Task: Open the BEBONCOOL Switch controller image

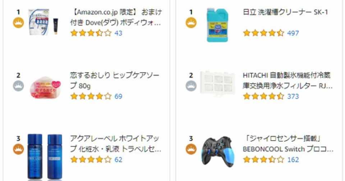Action: pos(217,150)
